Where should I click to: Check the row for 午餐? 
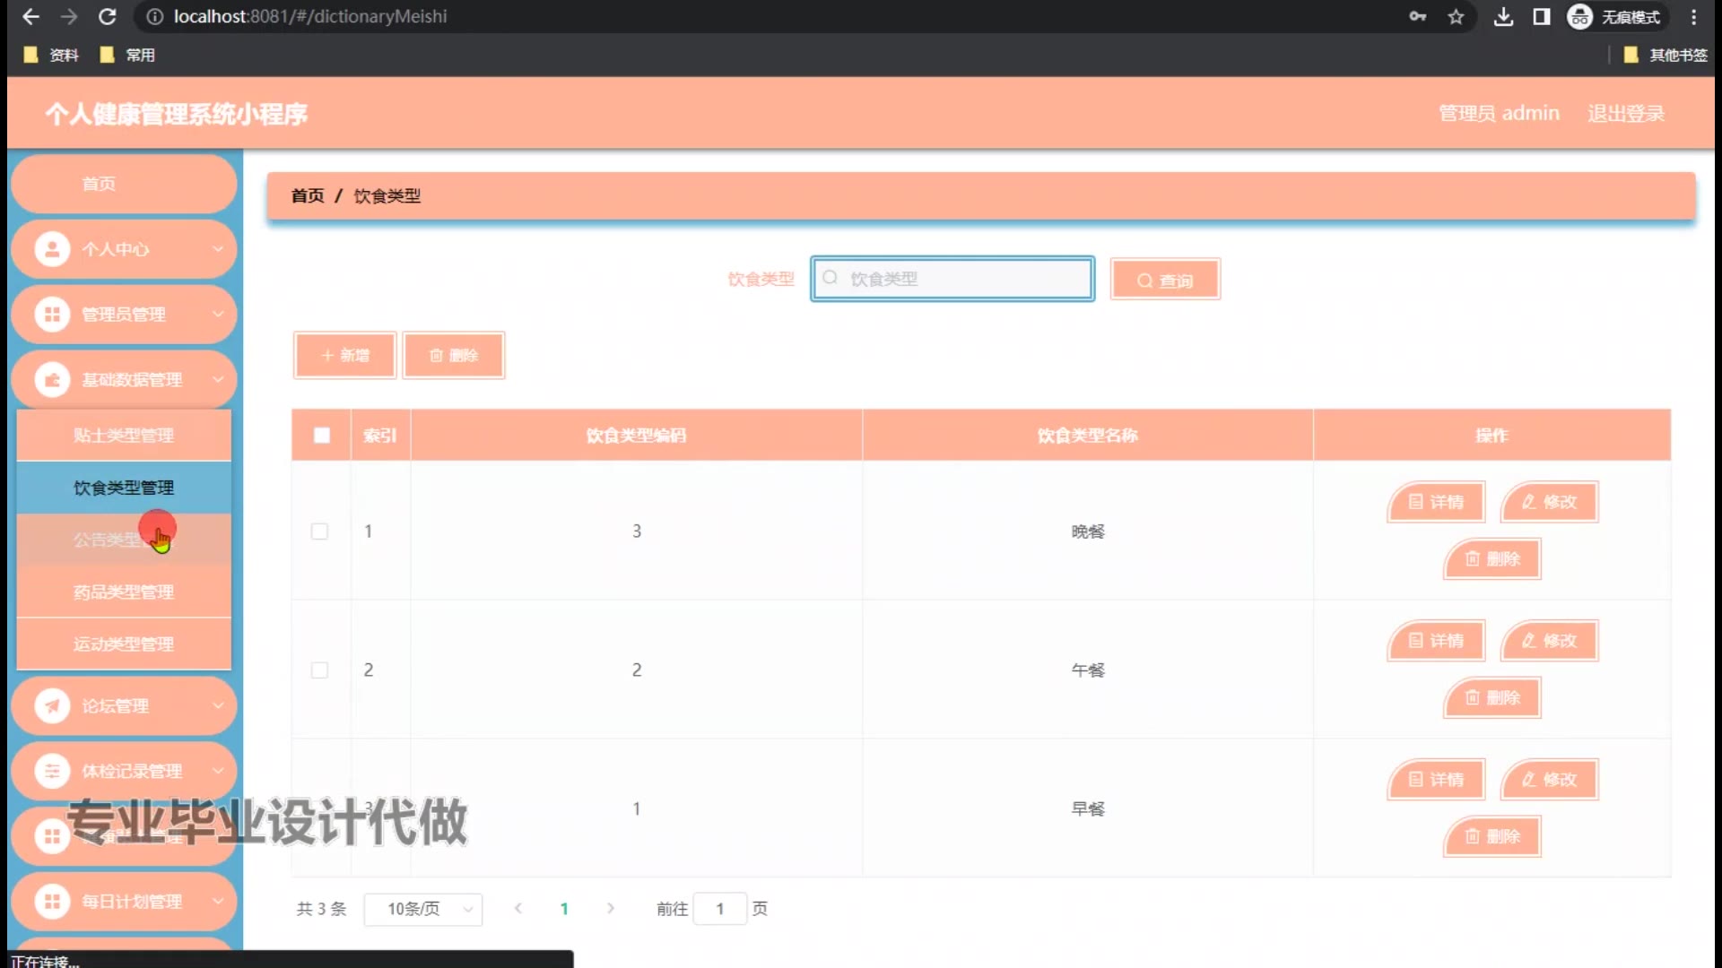click(x=319, y=670)
